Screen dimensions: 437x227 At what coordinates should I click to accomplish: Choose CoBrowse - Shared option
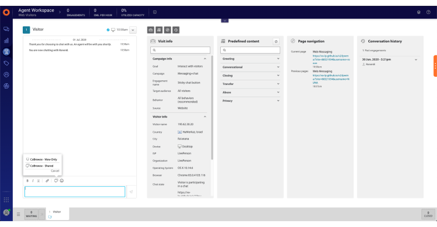(40, 166)
